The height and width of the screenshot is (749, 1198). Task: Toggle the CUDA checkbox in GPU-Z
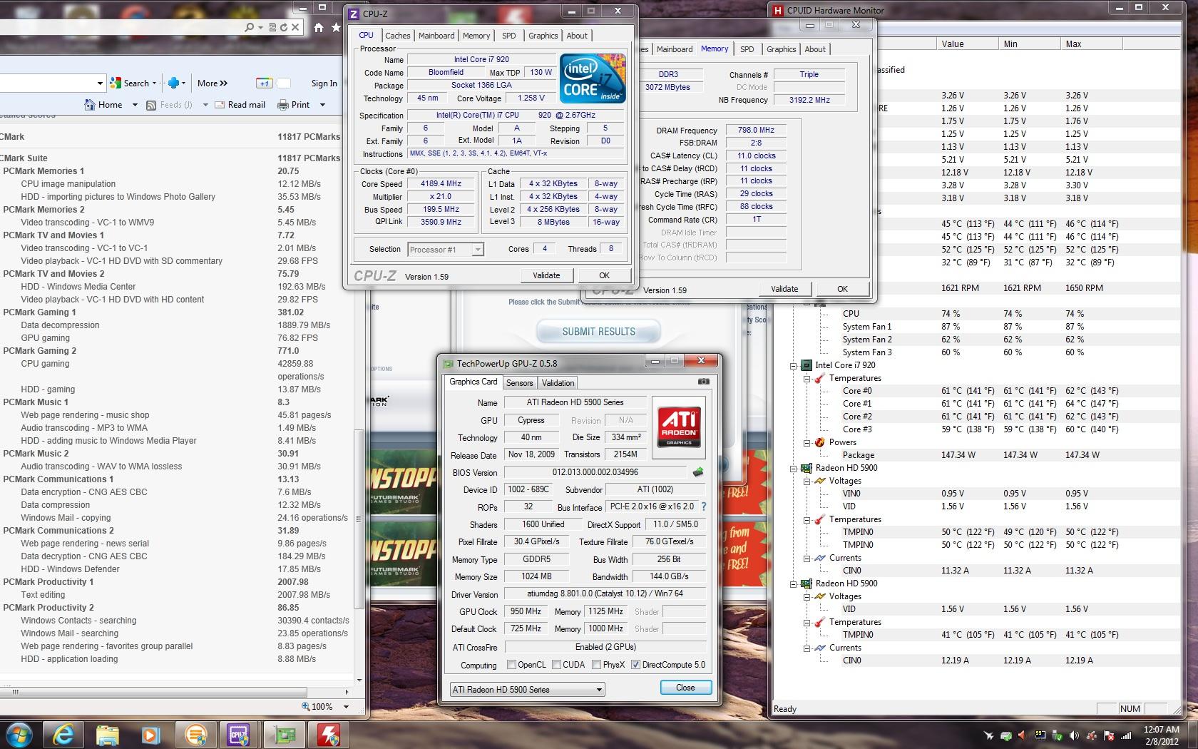556,665
